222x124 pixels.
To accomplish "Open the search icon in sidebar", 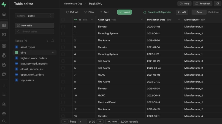I will (x=4, y=121).
